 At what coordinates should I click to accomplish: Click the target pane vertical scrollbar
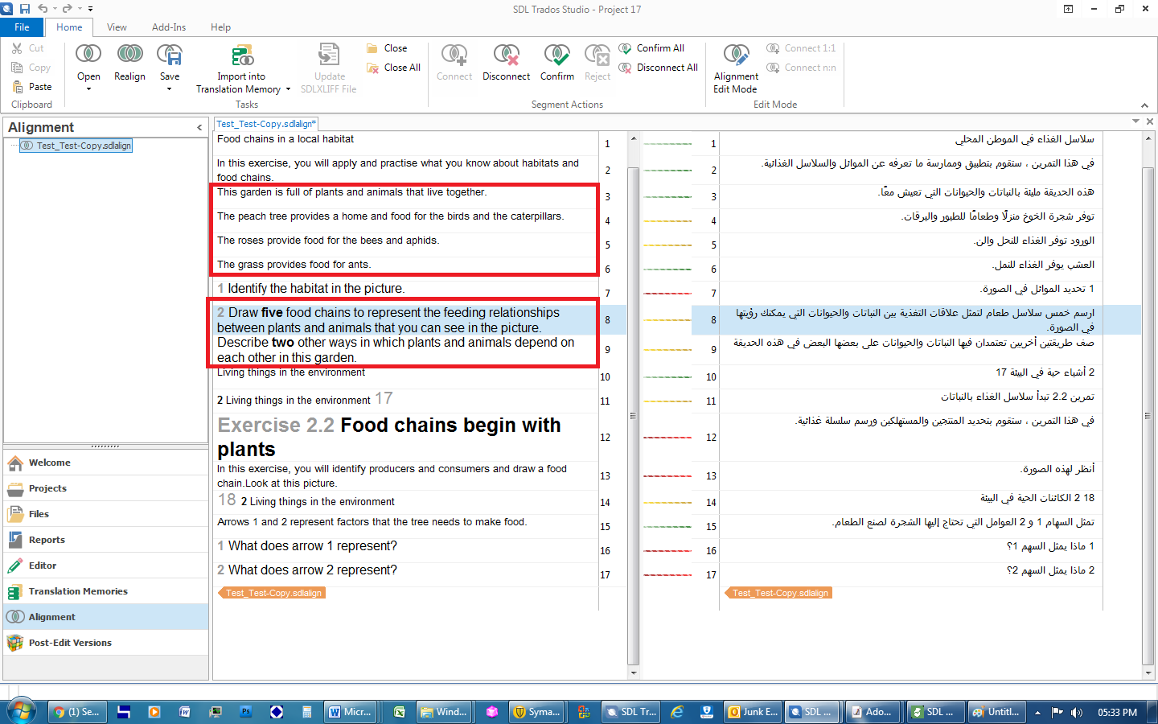pyautogui.click(x=1148, y=415)
